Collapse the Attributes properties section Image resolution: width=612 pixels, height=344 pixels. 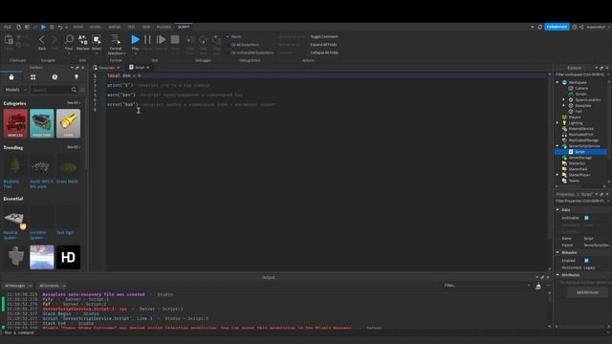point(557,275)
